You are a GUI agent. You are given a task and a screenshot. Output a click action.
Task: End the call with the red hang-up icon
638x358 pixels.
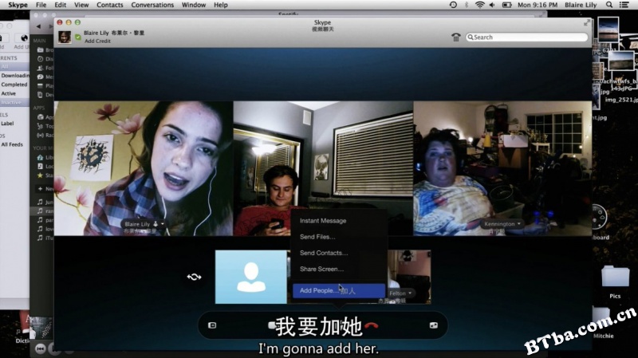click(372, 325)
